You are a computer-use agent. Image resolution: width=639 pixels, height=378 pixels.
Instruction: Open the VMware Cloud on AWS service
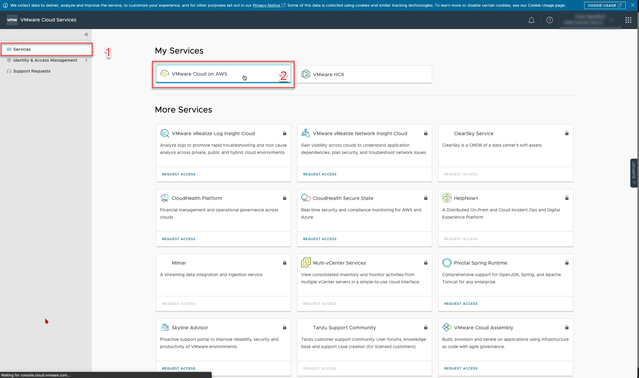[223, 74]
